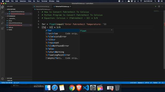Open Brave browser from the Dock
The height and width of the screenshot is (92, 165).
pyautogui.click(x=79, y=88)
